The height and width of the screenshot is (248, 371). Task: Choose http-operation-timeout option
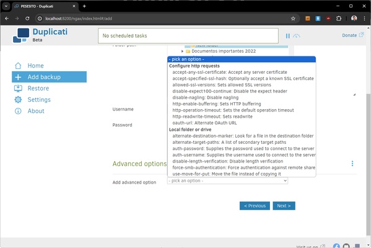tap(233, 110)
